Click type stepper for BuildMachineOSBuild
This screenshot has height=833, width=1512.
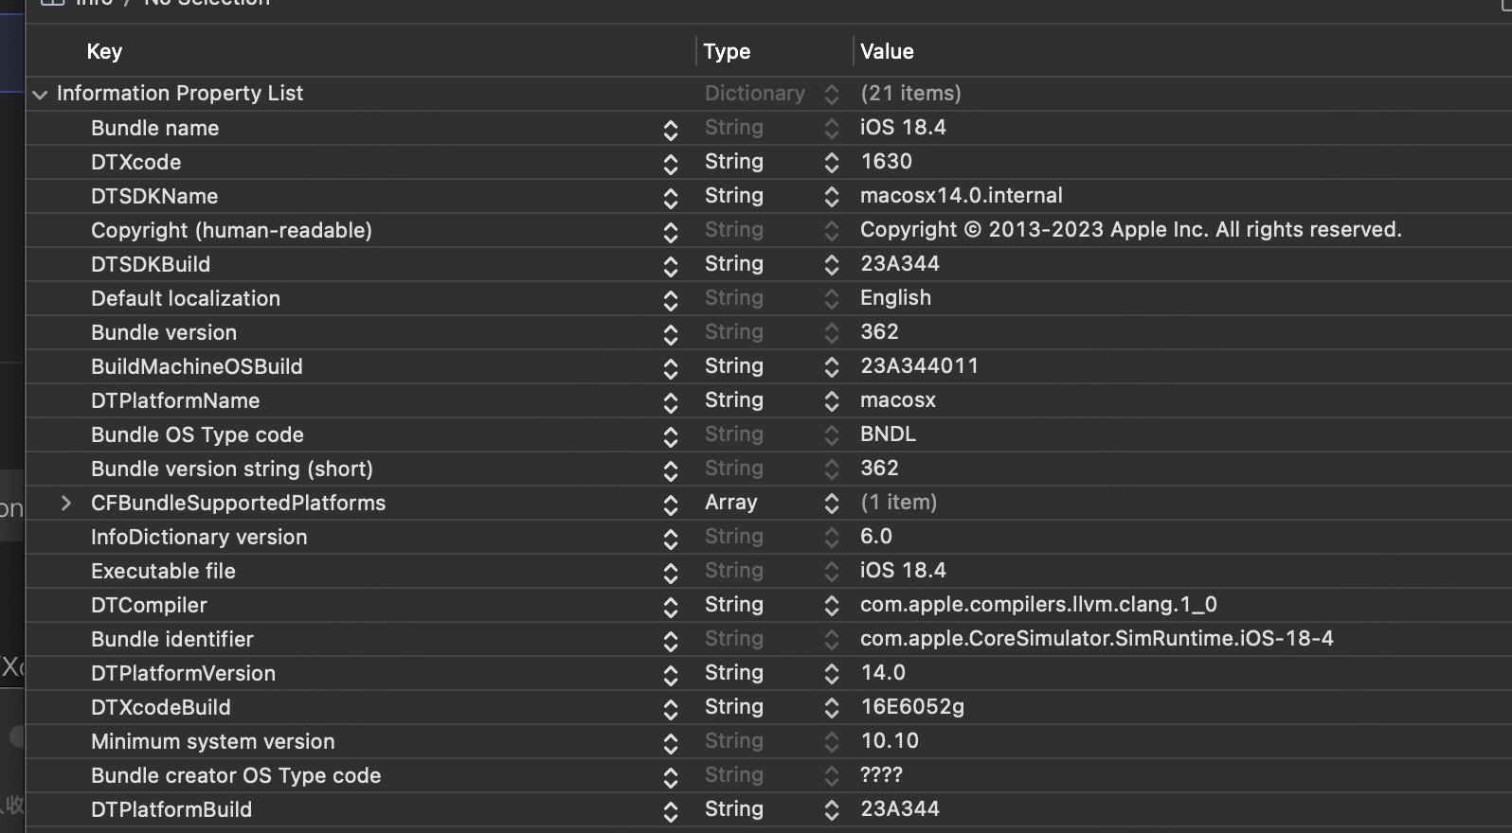tap(831, 367)
